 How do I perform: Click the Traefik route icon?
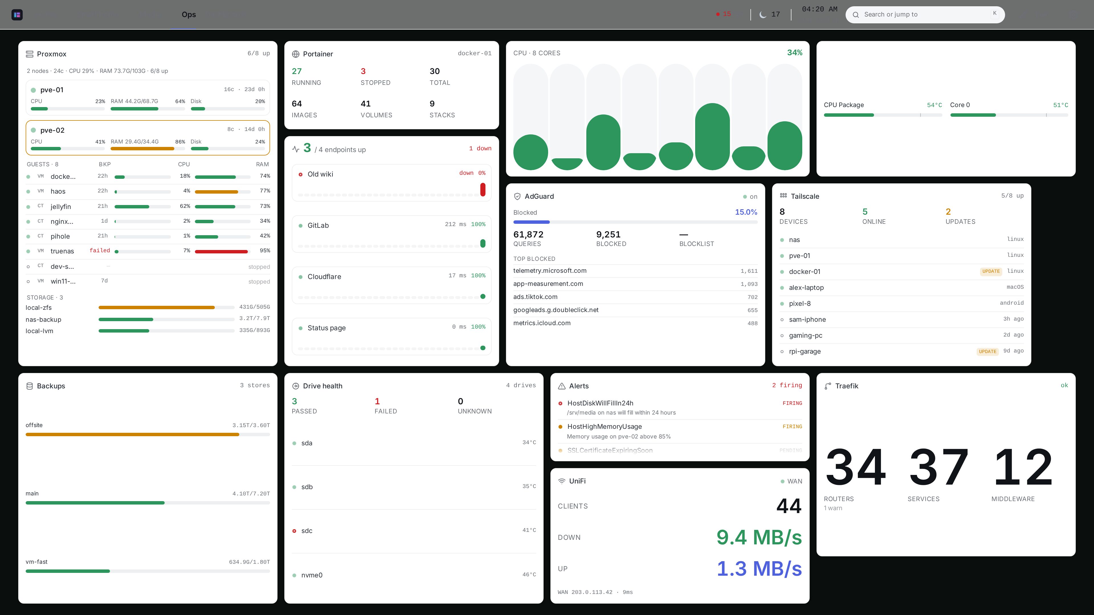pyautogui.click(x=828, y=386)
